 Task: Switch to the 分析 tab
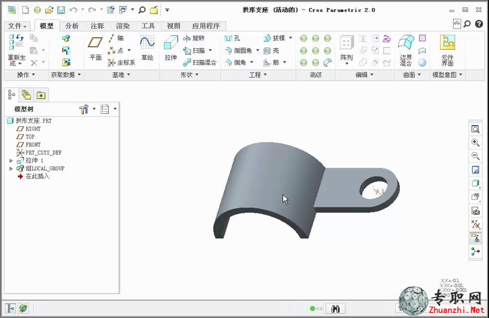pyautogui.click(x=72, y=26)
